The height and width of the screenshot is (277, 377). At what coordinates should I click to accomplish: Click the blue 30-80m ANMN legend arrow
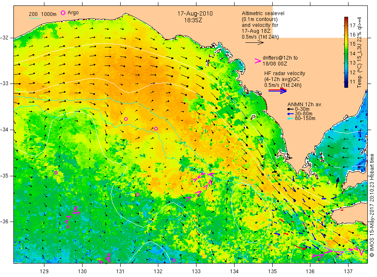[290, 114]
